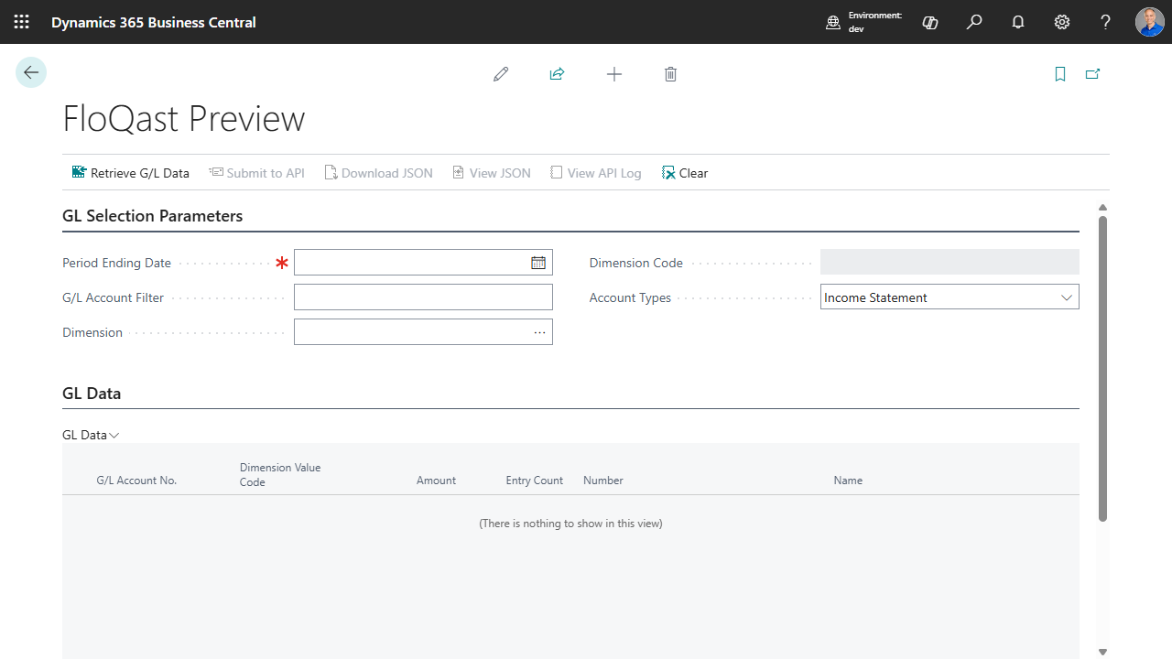Click the share icon
The width and height of the screenshot is (1172, 659).
(557, 74)
